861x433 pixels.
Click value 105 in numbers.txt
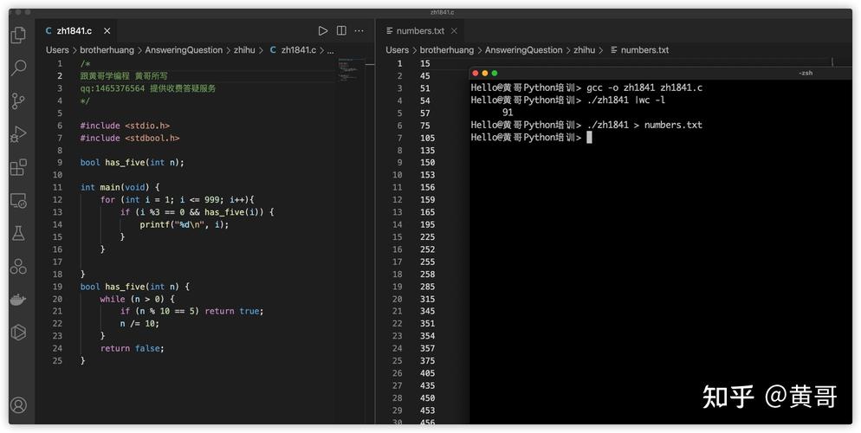(427, 138)
